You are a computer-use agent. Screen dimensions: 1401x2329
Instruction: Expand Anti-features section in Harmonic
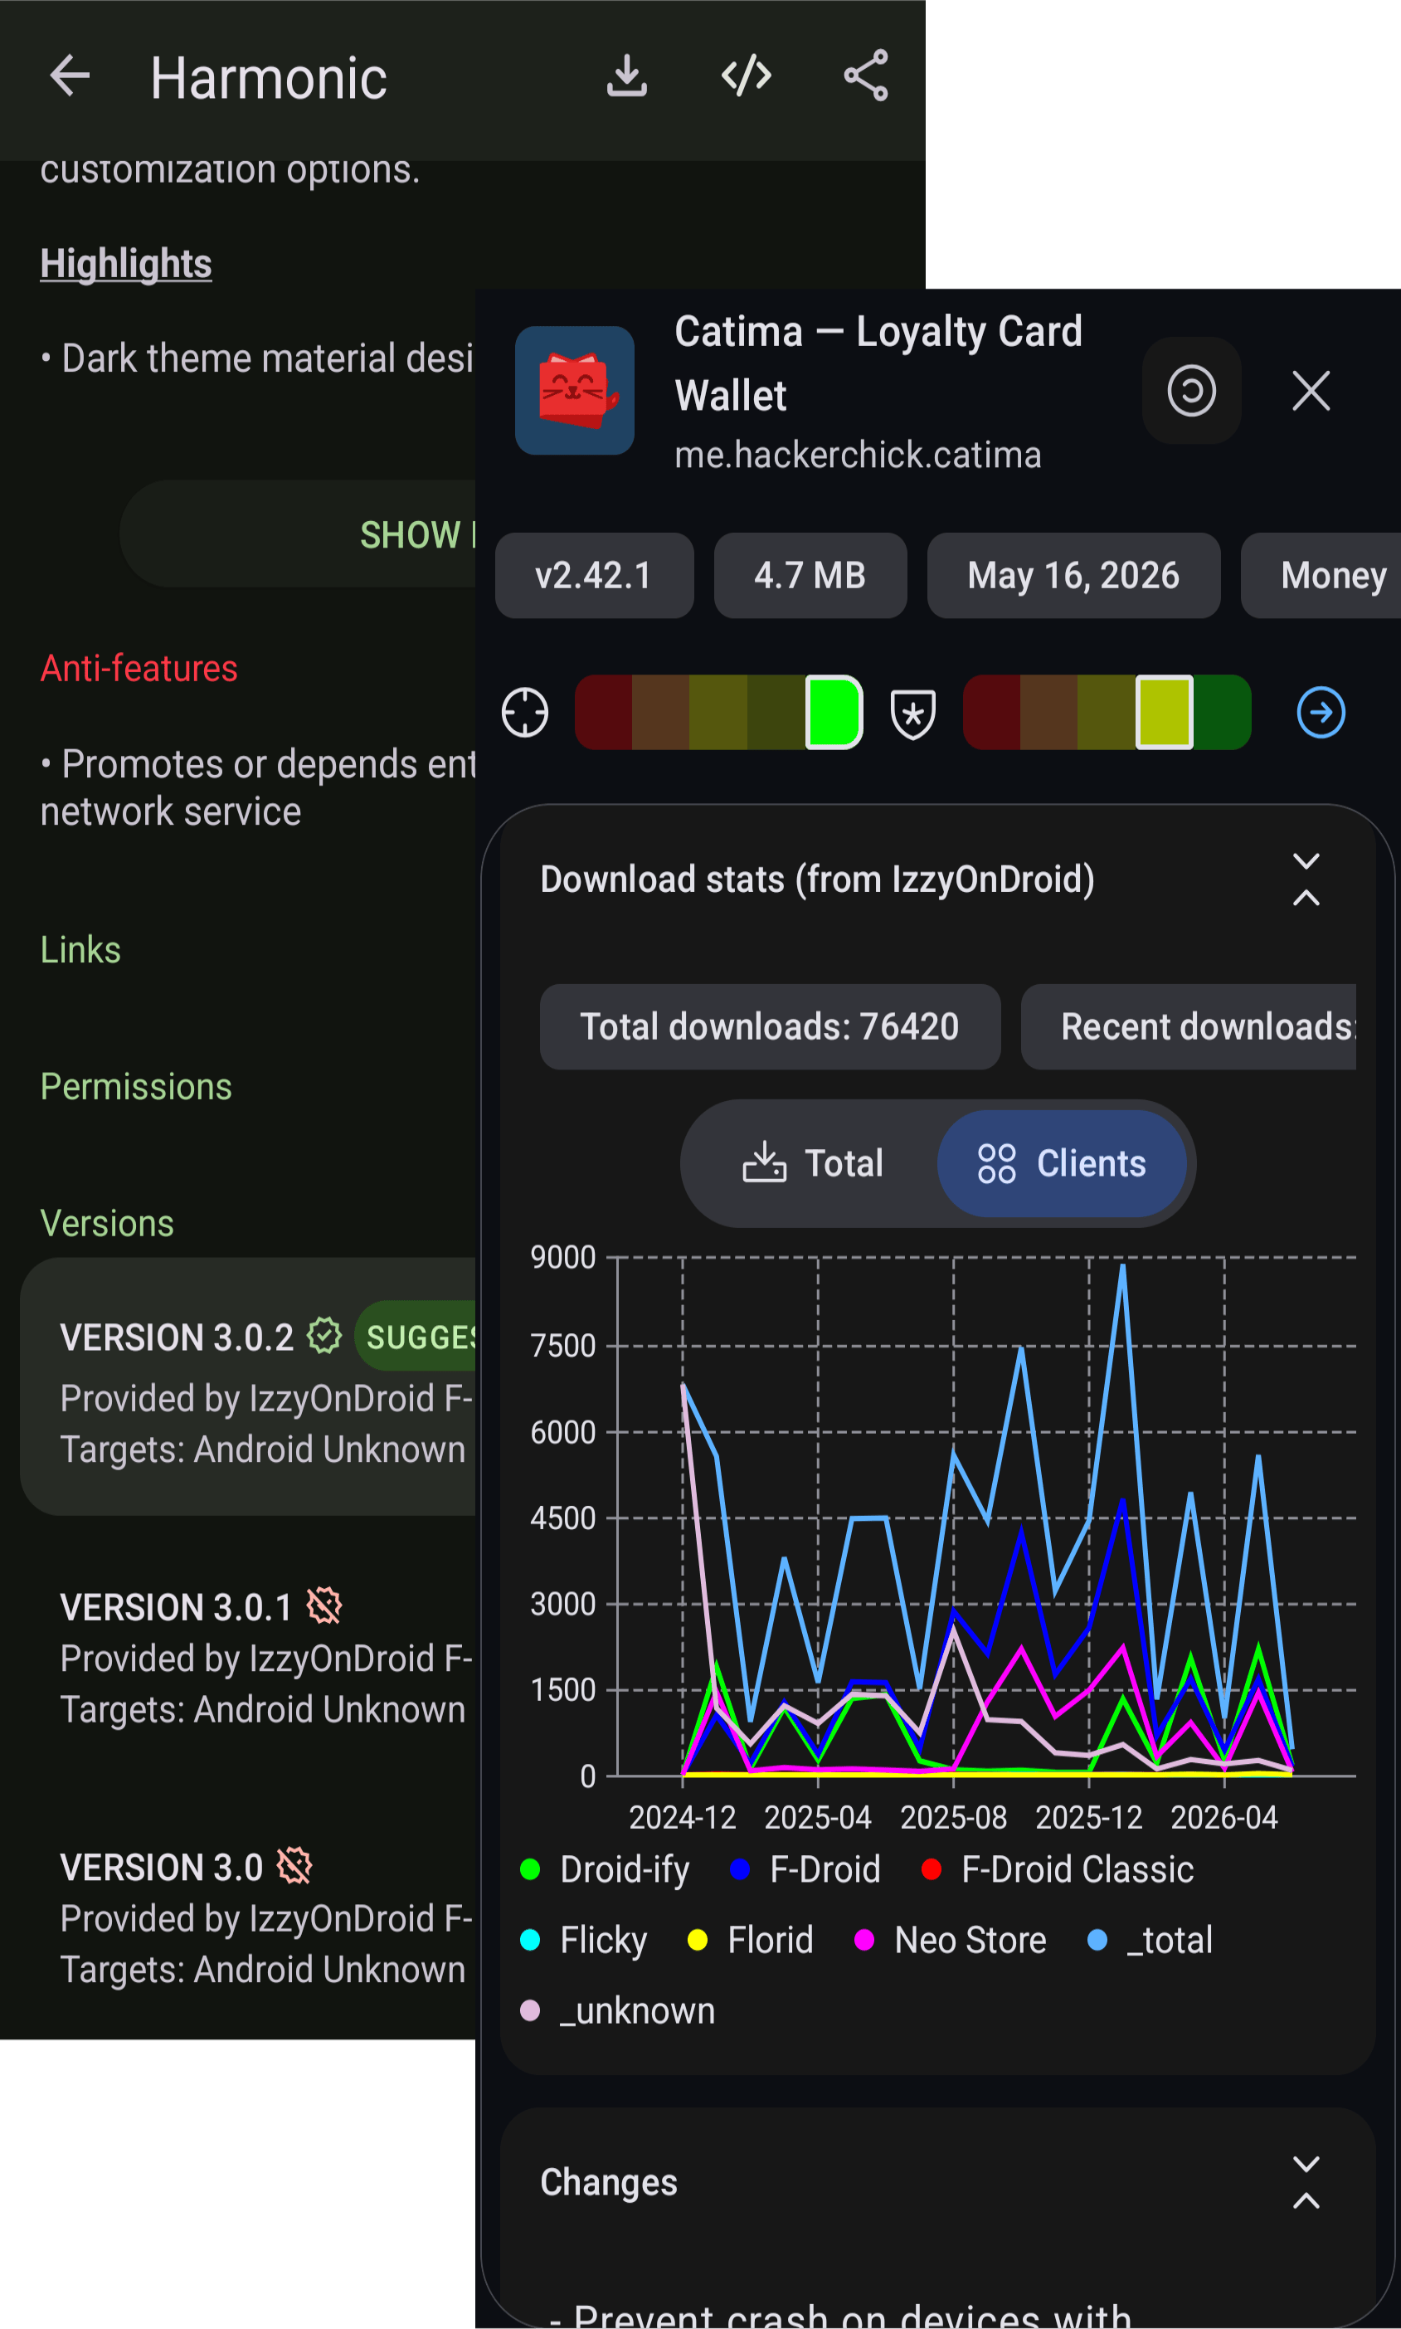pyautogui.click(x=139, y=669)
